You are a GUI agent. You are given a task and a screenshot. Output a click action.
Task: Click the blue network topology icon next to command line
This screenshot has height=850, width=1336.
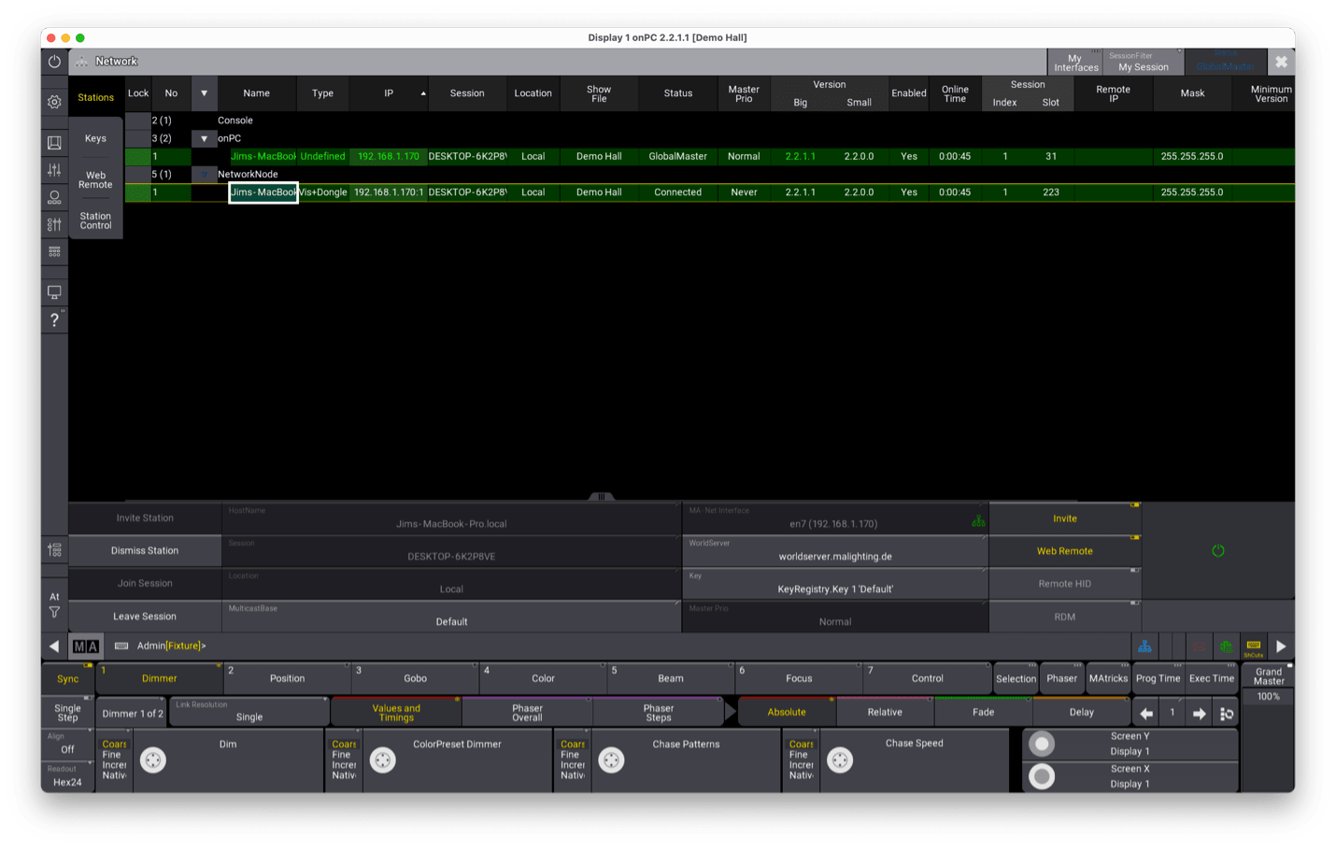[x=1145, y=645]
